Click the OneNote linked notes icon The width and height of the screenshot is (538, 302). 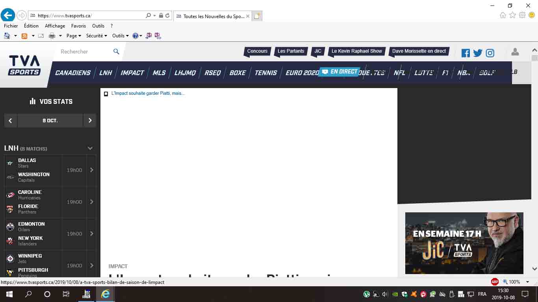(158, 36)
